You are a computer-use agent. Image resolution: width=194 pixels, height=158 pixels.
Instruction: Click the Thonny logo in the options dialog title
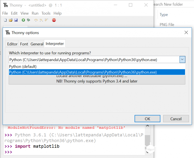pyautogui.click(x=8, y=33)
